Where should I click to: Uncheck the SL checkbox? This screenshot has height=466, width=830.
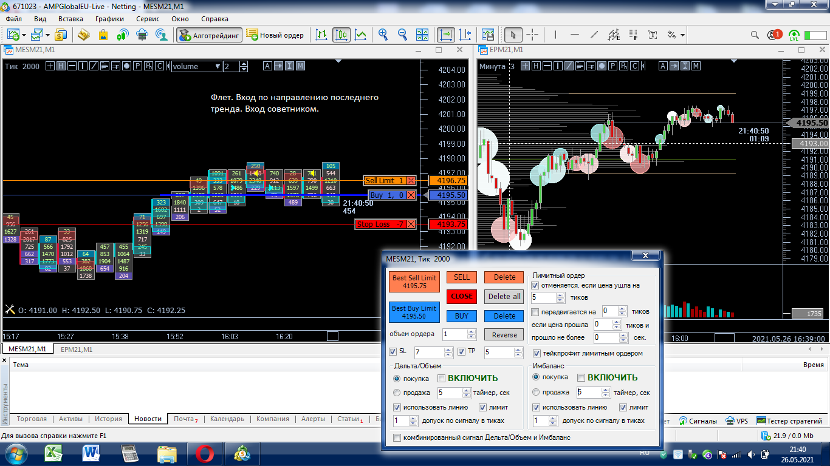[393, 351]
